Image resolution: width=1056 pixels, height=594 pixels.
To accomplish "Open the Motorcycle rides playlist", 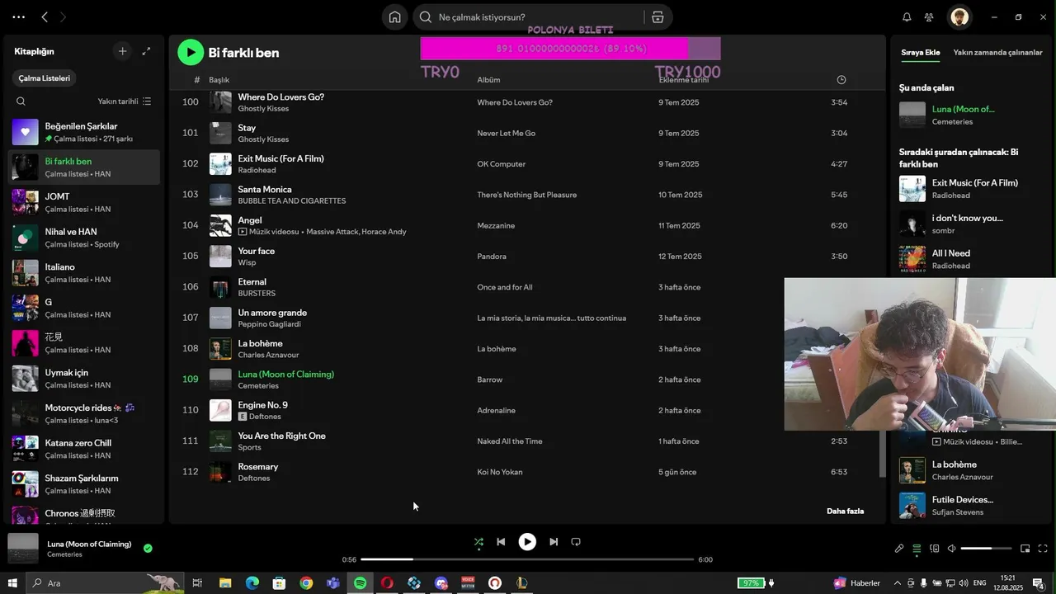I will tap(84, 413).
